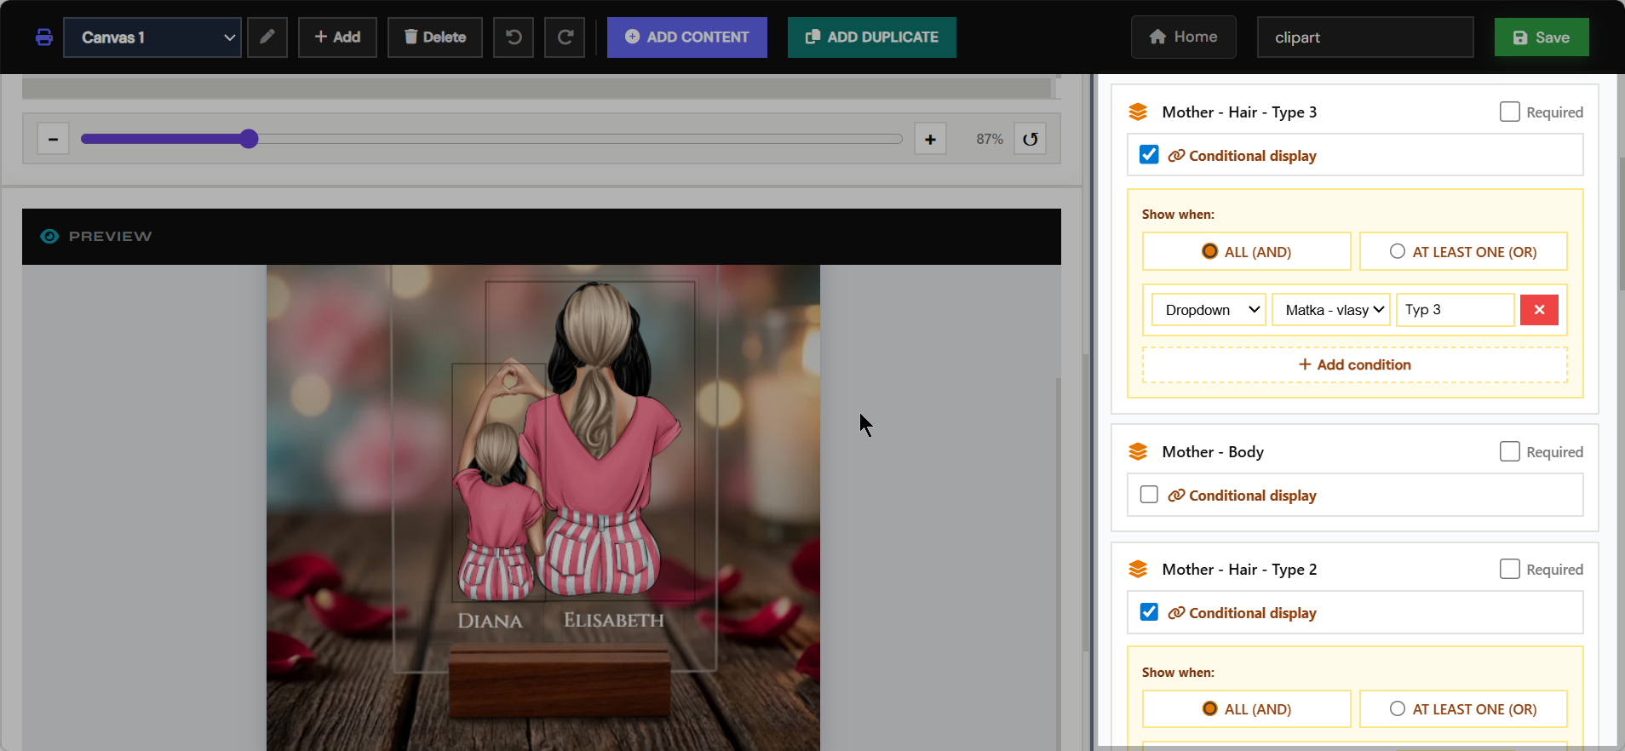Click the green Save button

[x=1542, y=37]
